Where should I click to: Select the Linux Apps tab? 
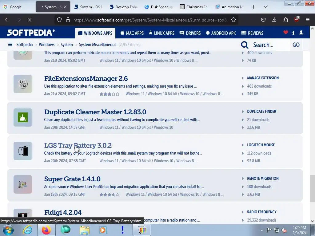click(161, 33)
